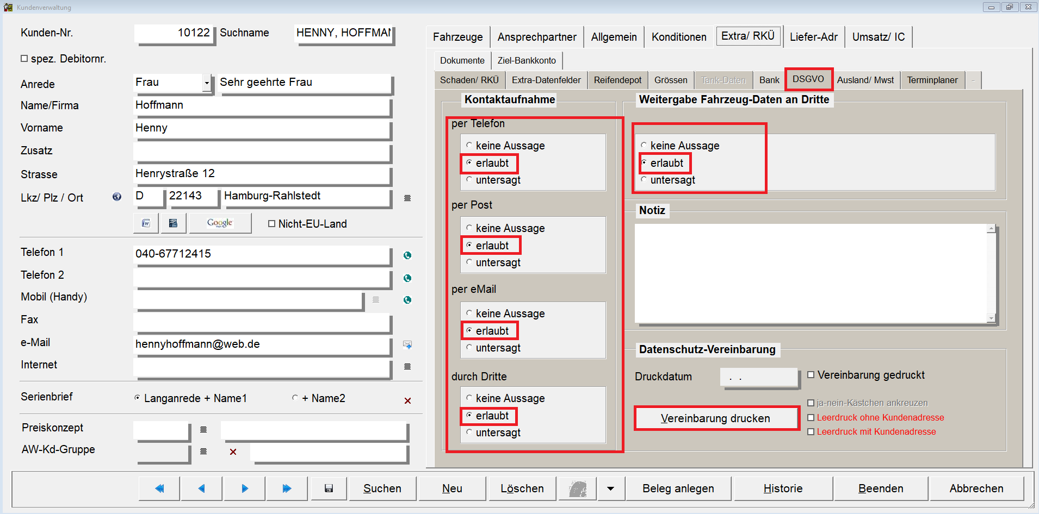Click the floppy disk save icon
Viewport: 1039px width, 514px height.
point(329,488)
